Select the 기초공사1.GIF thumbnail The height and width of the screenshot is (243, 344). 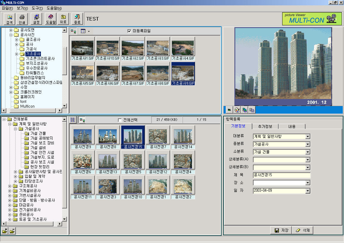pyautogui.click(x=82, y=48)
